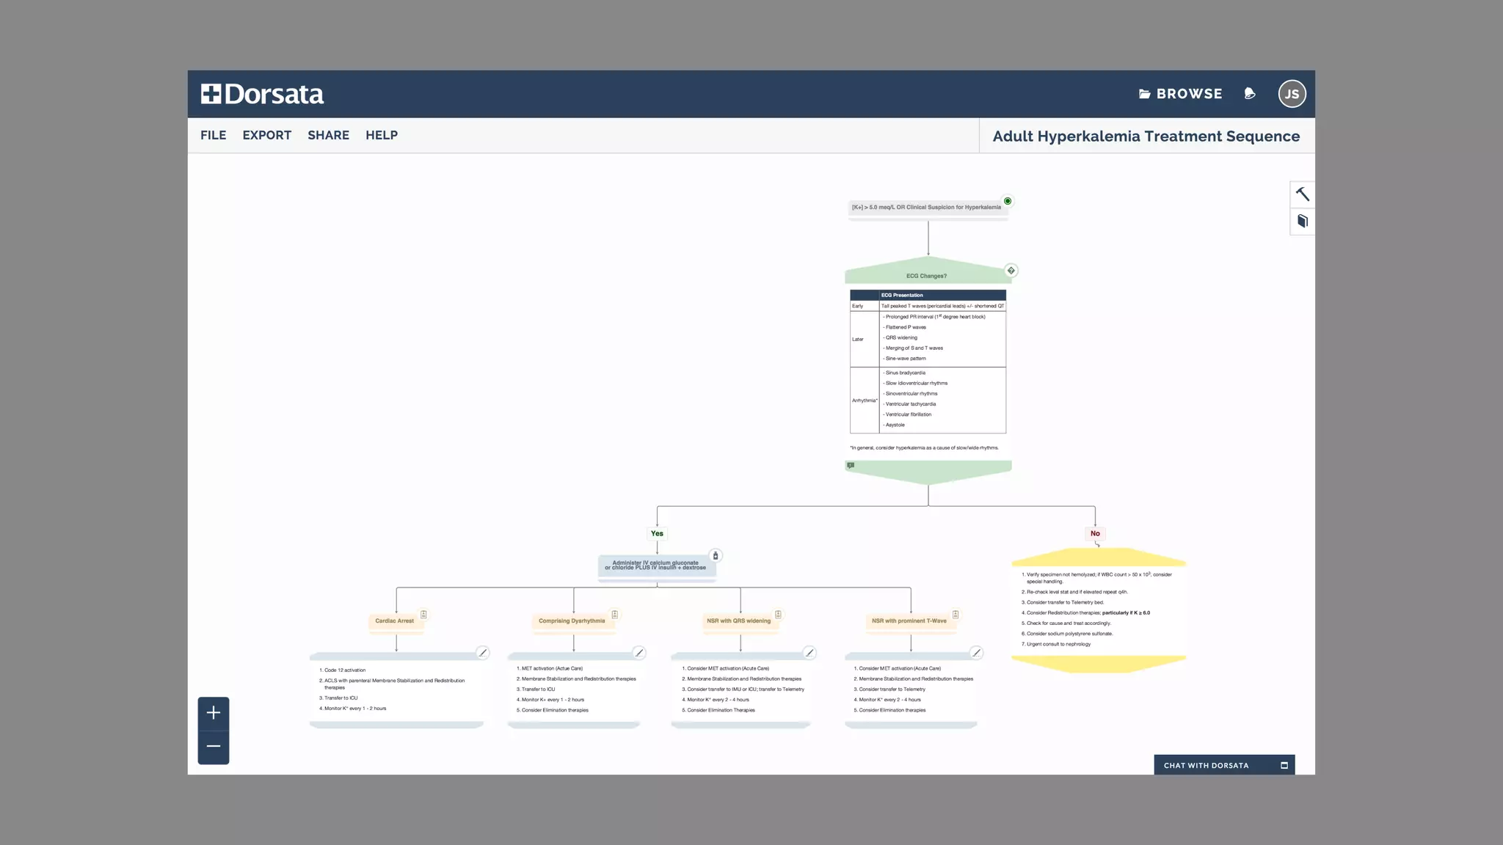
Task: Open the FILE menu
Action: [213, 136]
